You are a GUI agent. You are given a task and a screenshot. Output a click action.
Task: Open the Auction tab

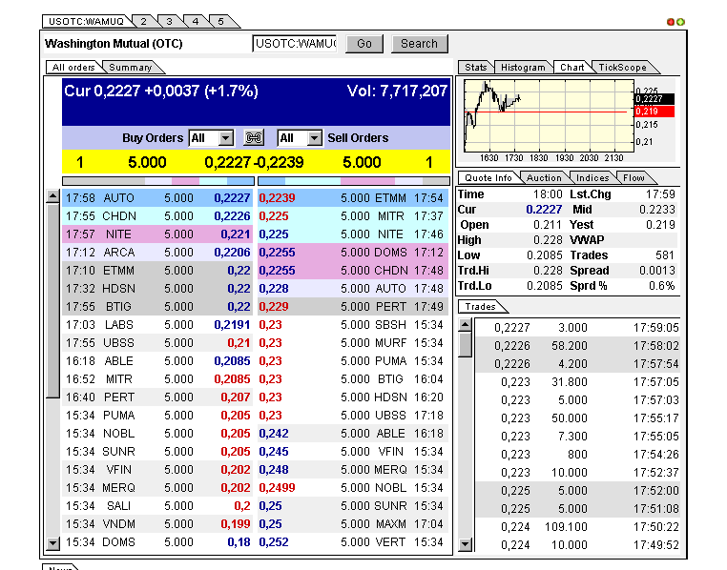[544, 178]
